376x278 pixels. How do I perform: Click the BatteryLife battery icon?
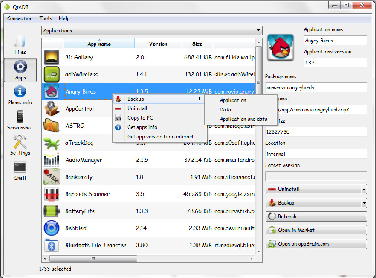coord(52,211)
